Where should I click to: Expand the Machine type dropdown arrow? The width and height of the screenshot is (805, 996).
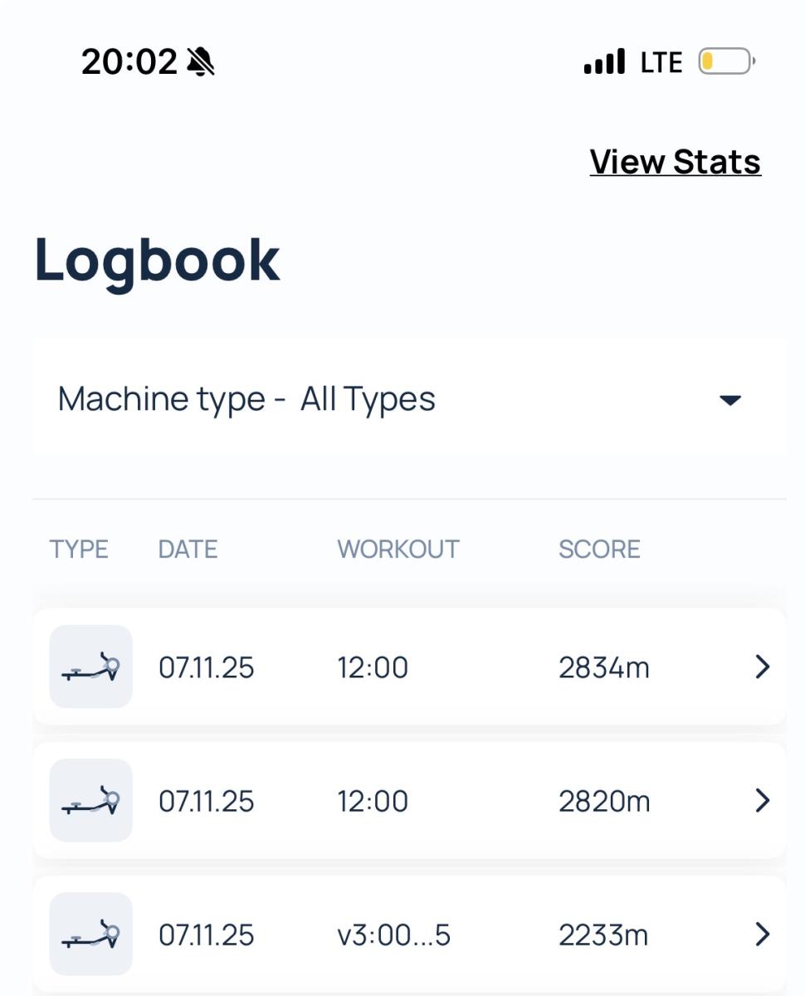coord(729,400)
